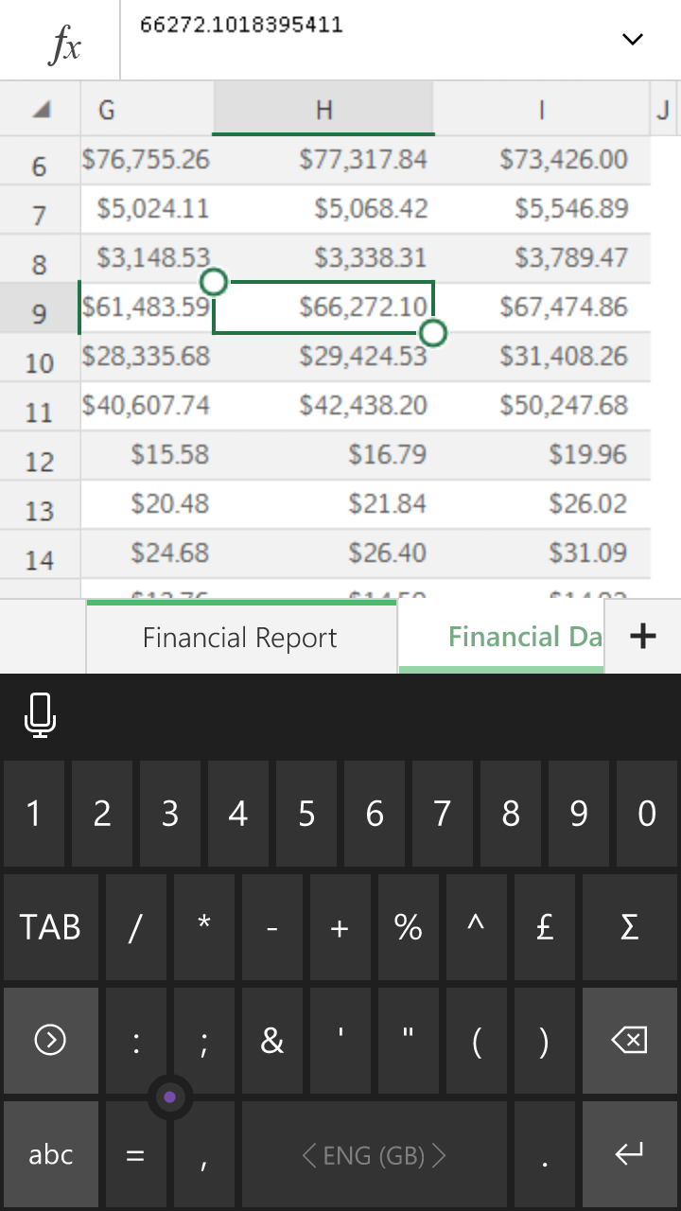This screenshot has width=681, height=1211.
Task: Select the Financial Data sheet tab
Action: click(x=501, y=638)
